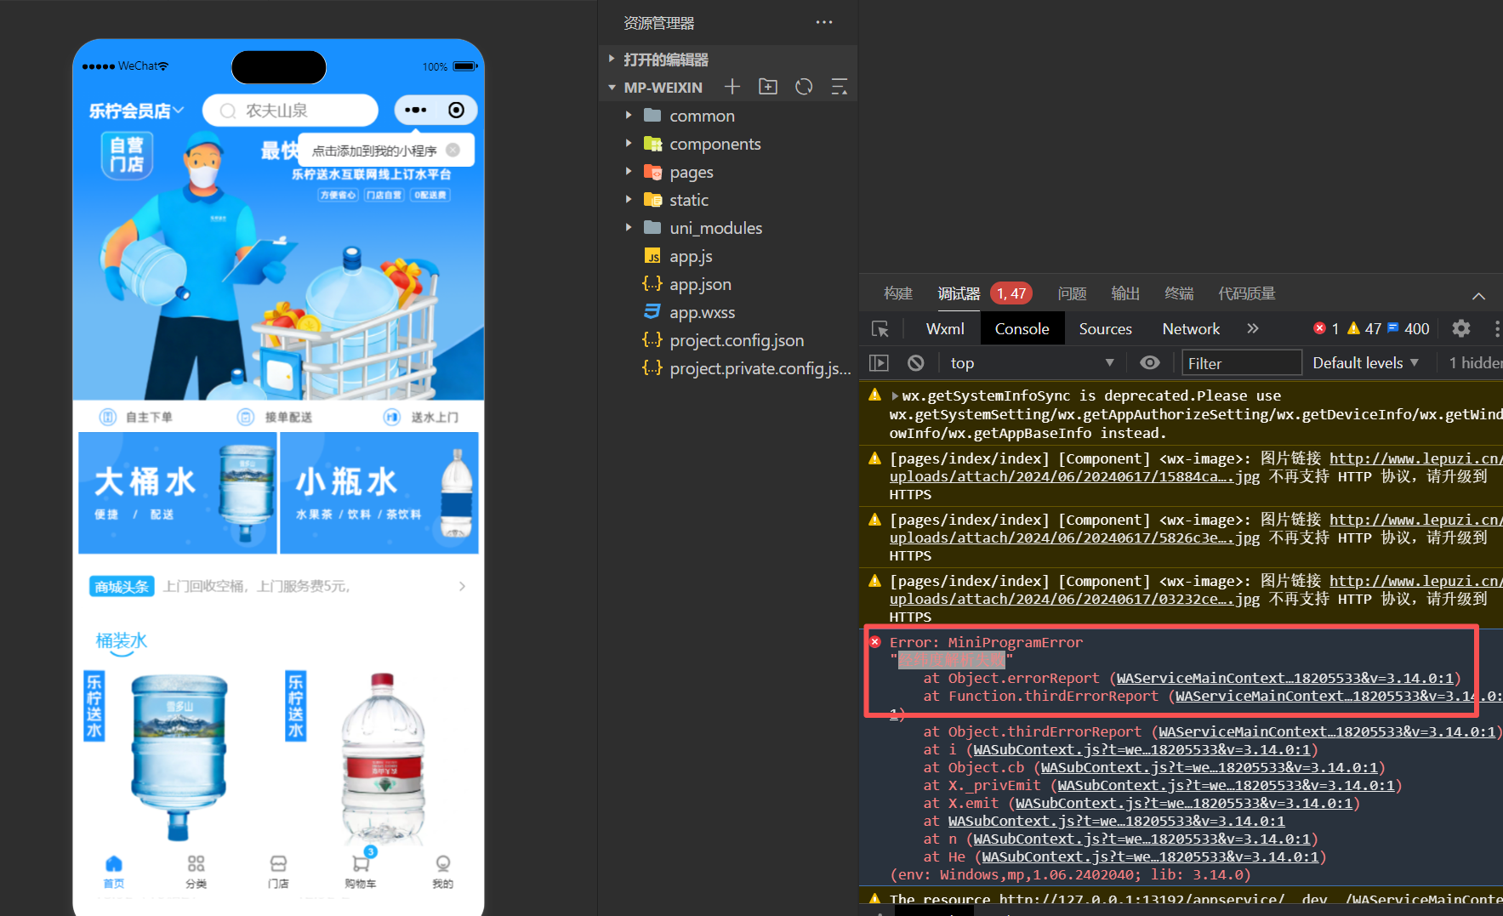Image resolution: width=1503 pixels, height=916 pixels.
Task: Switch to the 代码质量 tab
Action: point(1247,293)
